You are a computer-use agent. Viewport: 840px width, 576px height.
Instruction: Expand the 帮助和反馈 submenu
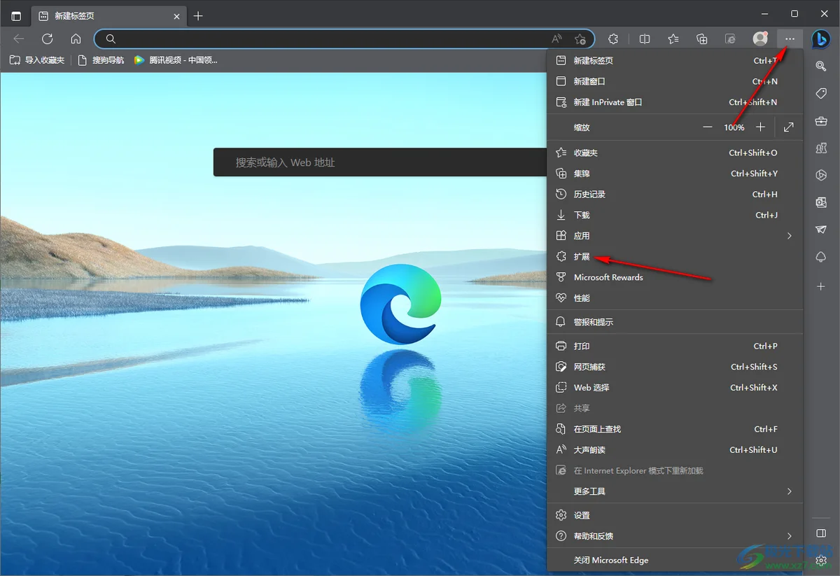(675, 536)
